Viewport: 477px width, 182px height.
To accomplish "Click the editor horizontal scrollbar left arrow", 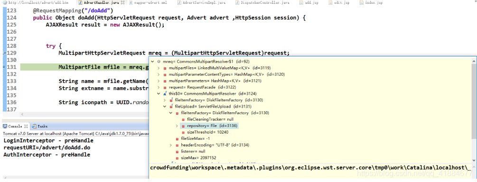I will point(22,115).
